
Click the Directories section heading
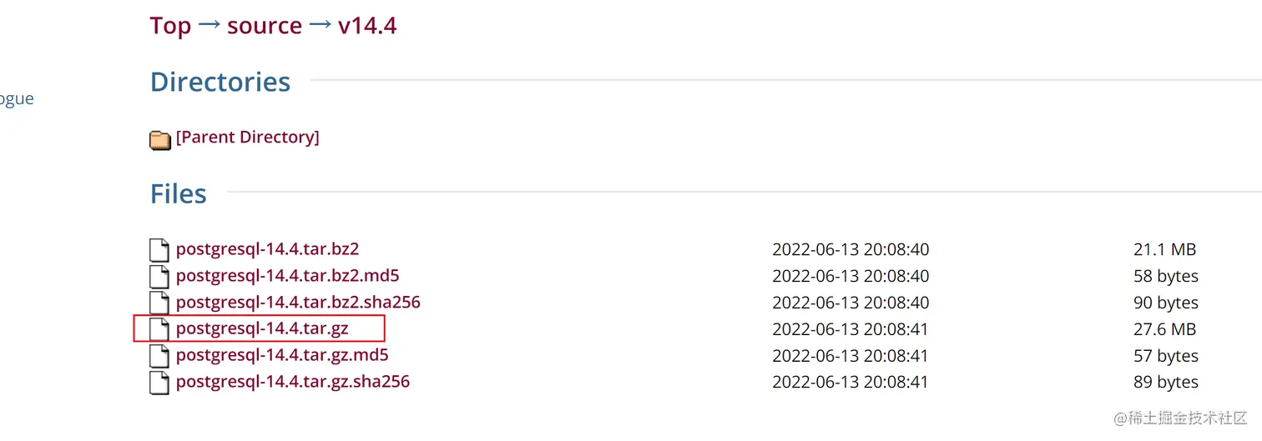(220, 82)
